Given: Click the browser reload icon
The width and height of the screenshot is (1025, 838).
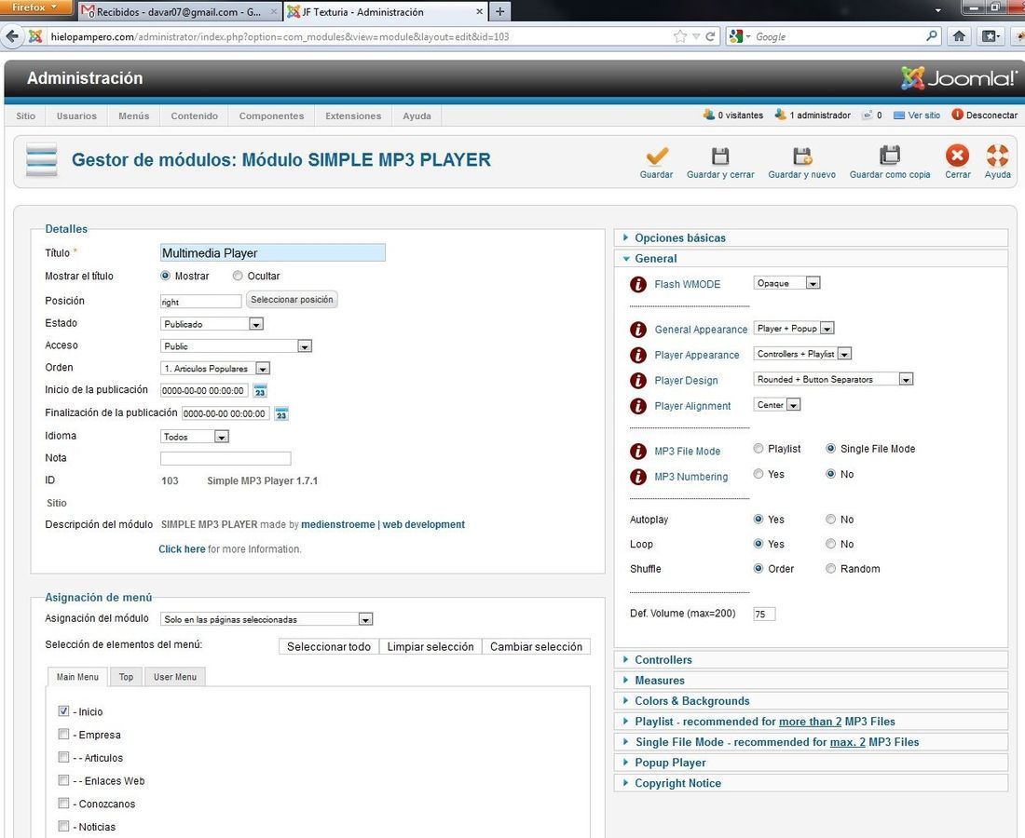Looking at the screenshot, I should tap(711, 36).
